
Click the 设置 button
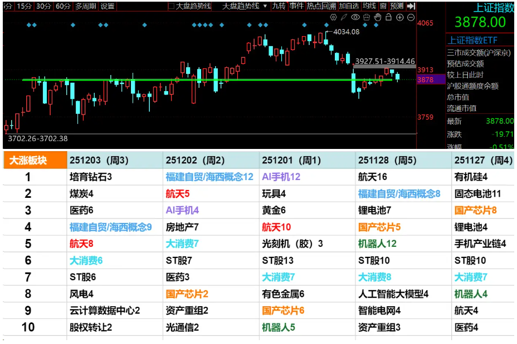coord(108,6)
